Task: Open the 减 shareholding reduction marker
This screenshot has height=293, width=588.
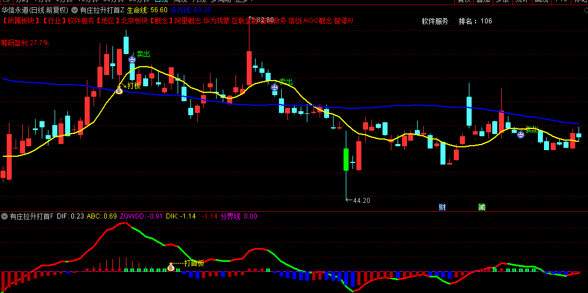Action: coord(482,207)
